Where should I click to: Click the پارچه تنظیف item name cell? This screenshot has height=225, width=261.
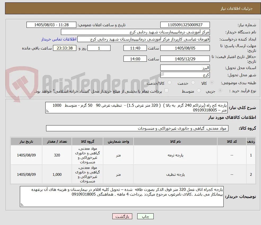point(175,174)
